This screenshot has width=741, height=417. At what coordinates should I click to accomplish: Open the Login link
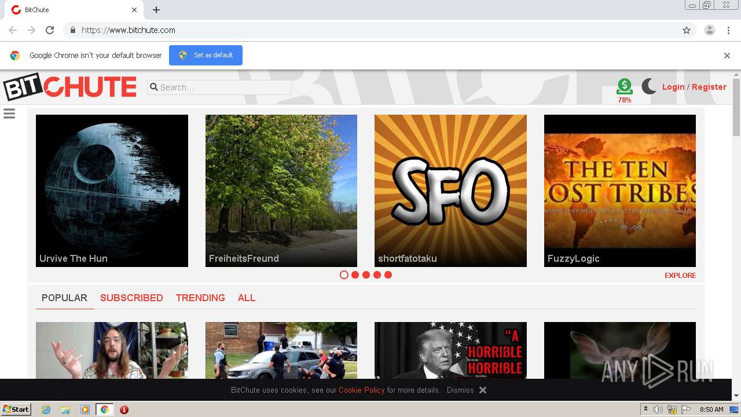(x=673, y=87)
